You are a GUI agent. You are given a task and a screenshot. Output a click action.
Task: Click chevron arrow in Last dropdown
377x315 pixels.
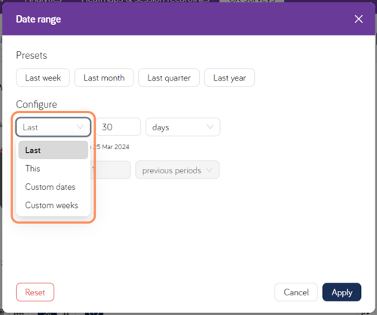coord(80,127)
